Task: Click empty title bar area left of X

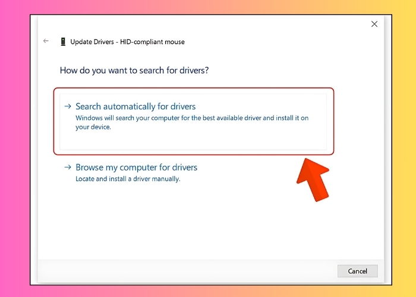Action: tap(238, 24)
